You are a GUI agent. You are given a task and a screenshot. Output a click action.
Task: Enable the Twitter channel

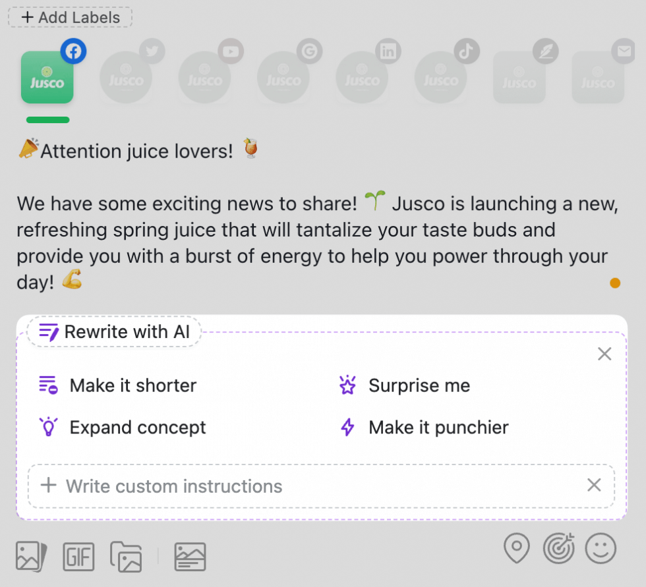[125, 77]
